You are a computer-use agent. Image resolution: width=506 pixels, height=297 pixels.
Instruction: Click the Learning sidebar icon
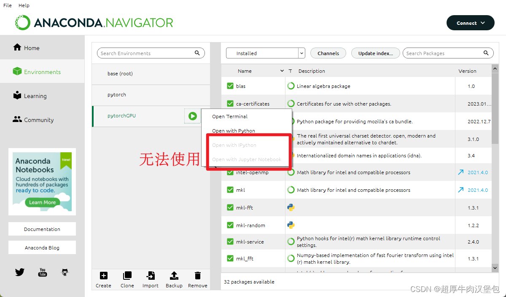pos(17,95)
